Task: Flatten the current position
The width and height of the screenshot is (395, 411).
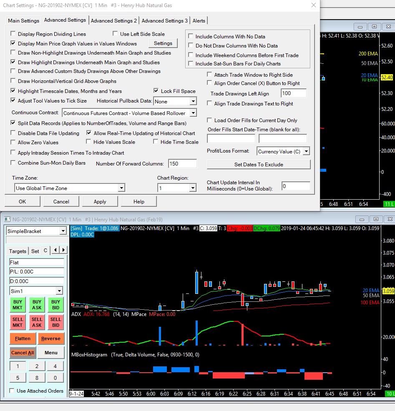Action: pos(23,338)
